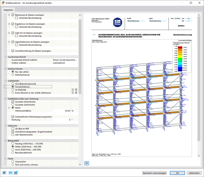Image resolution: width=204 pixels, height=177 pixels.
Task: Click the save settings diskette icon
Action: pyautogui.click(x=16, y=173)
